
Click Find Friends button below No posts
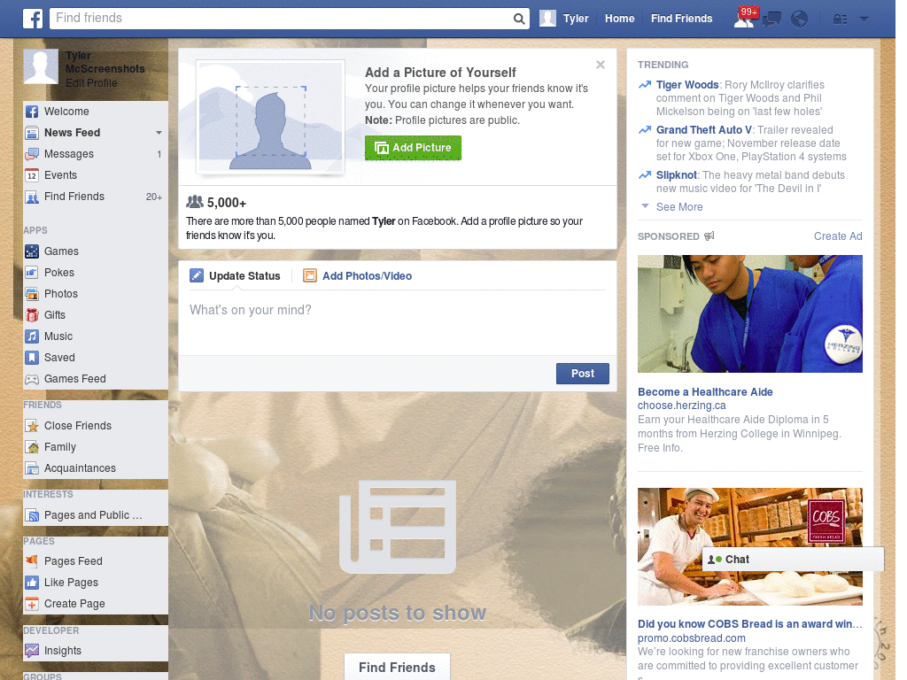(397, 668)
